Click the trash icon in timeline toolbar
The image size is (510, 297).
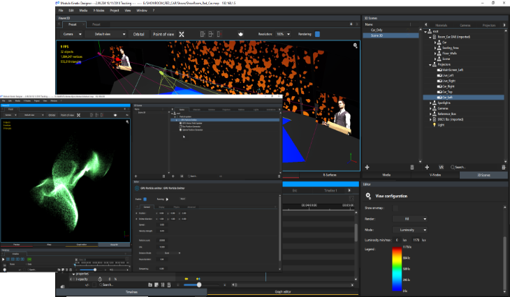coord(169,284)
